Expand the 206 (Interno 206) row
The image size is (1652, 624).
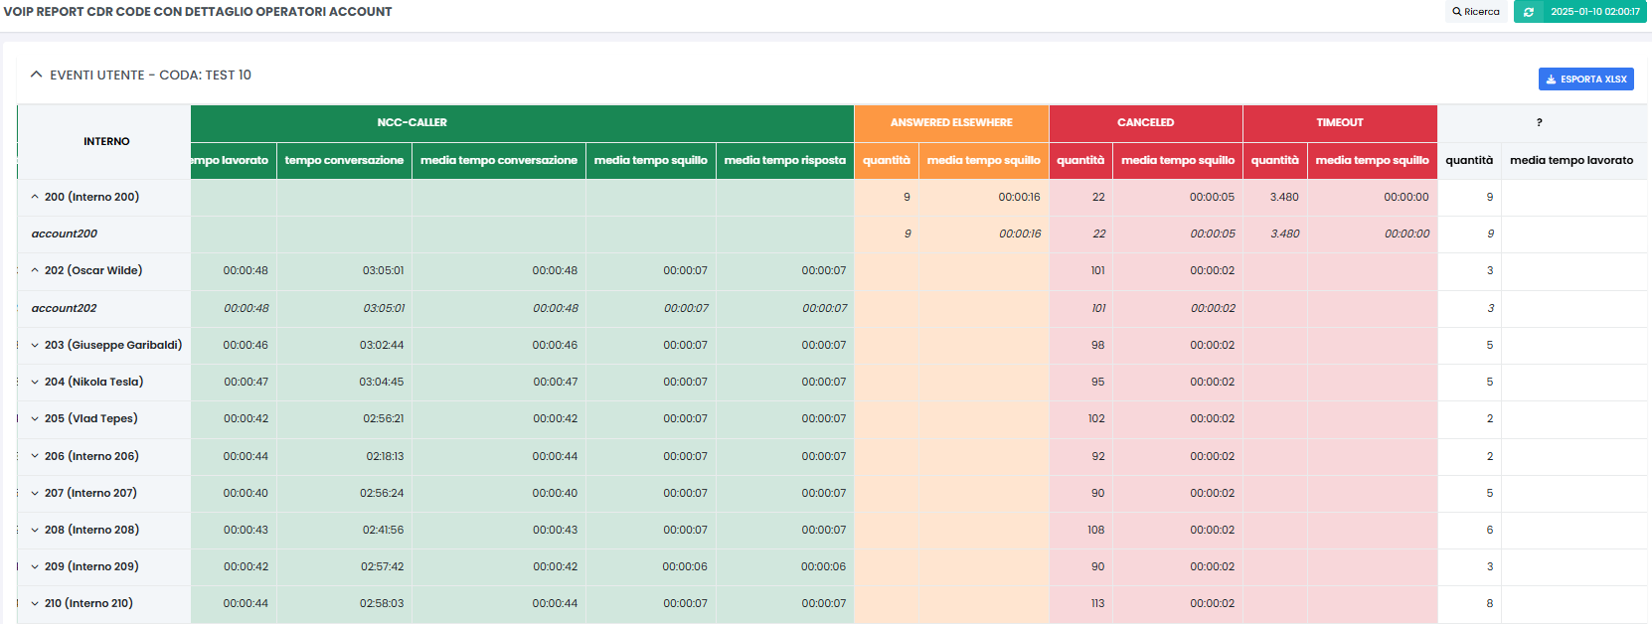tap(35, 456)
